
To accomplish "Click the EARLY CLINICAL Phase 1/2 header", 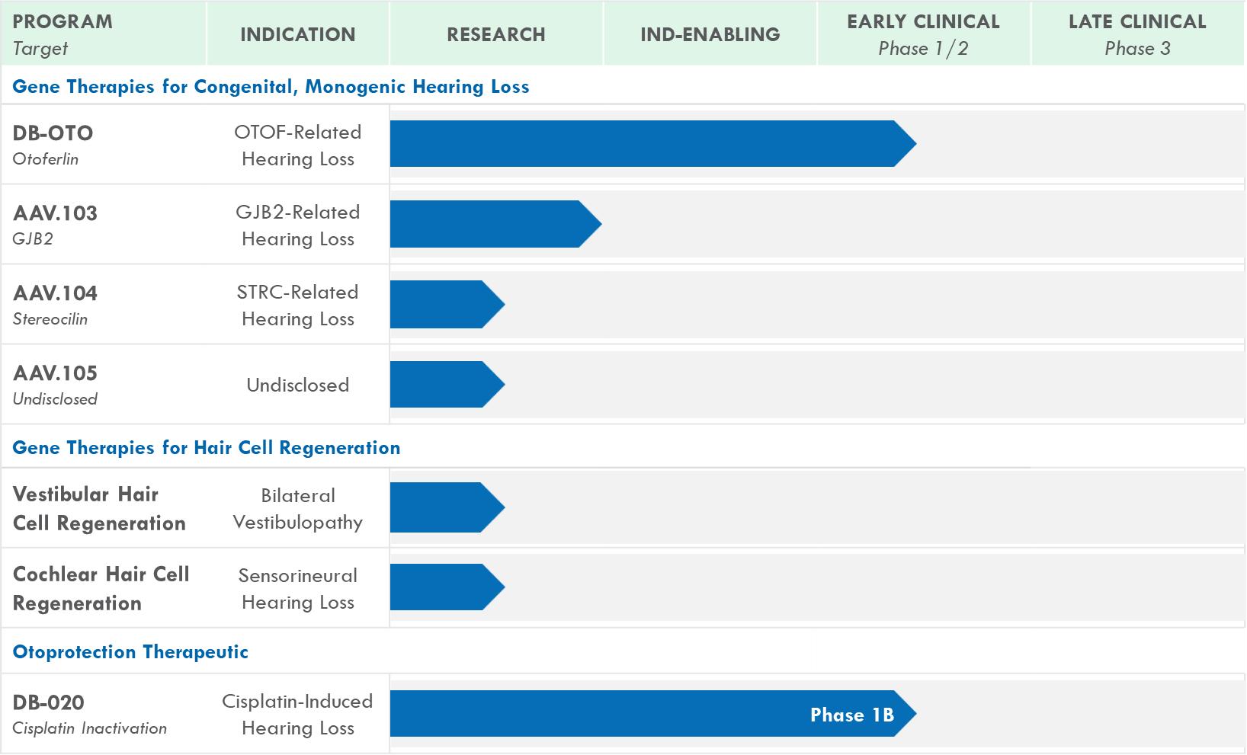I will pos(923,34).
